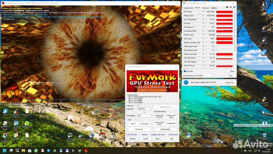
Task: Open the Anti-aliasing dropdown
Action: click(x=144, y=116)
